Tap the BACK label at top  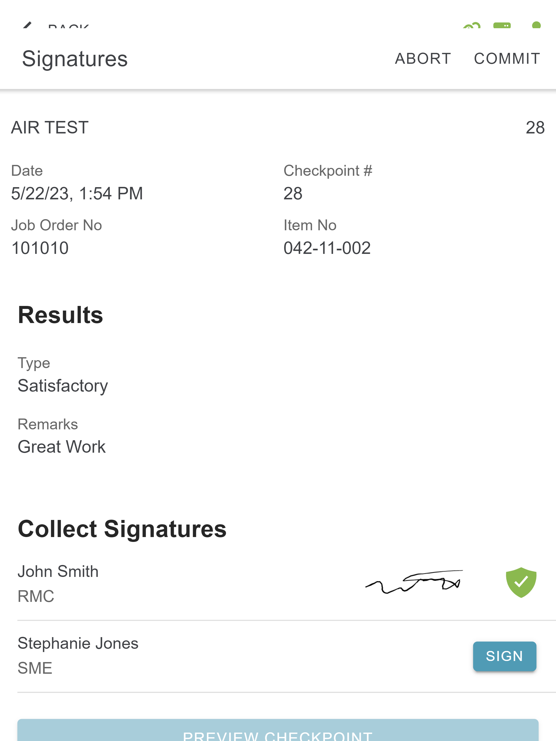[x=68, y=26]
